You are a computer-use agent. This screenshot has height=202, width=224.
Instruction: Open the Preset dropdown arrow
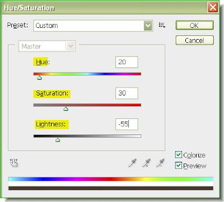point(148,26)
